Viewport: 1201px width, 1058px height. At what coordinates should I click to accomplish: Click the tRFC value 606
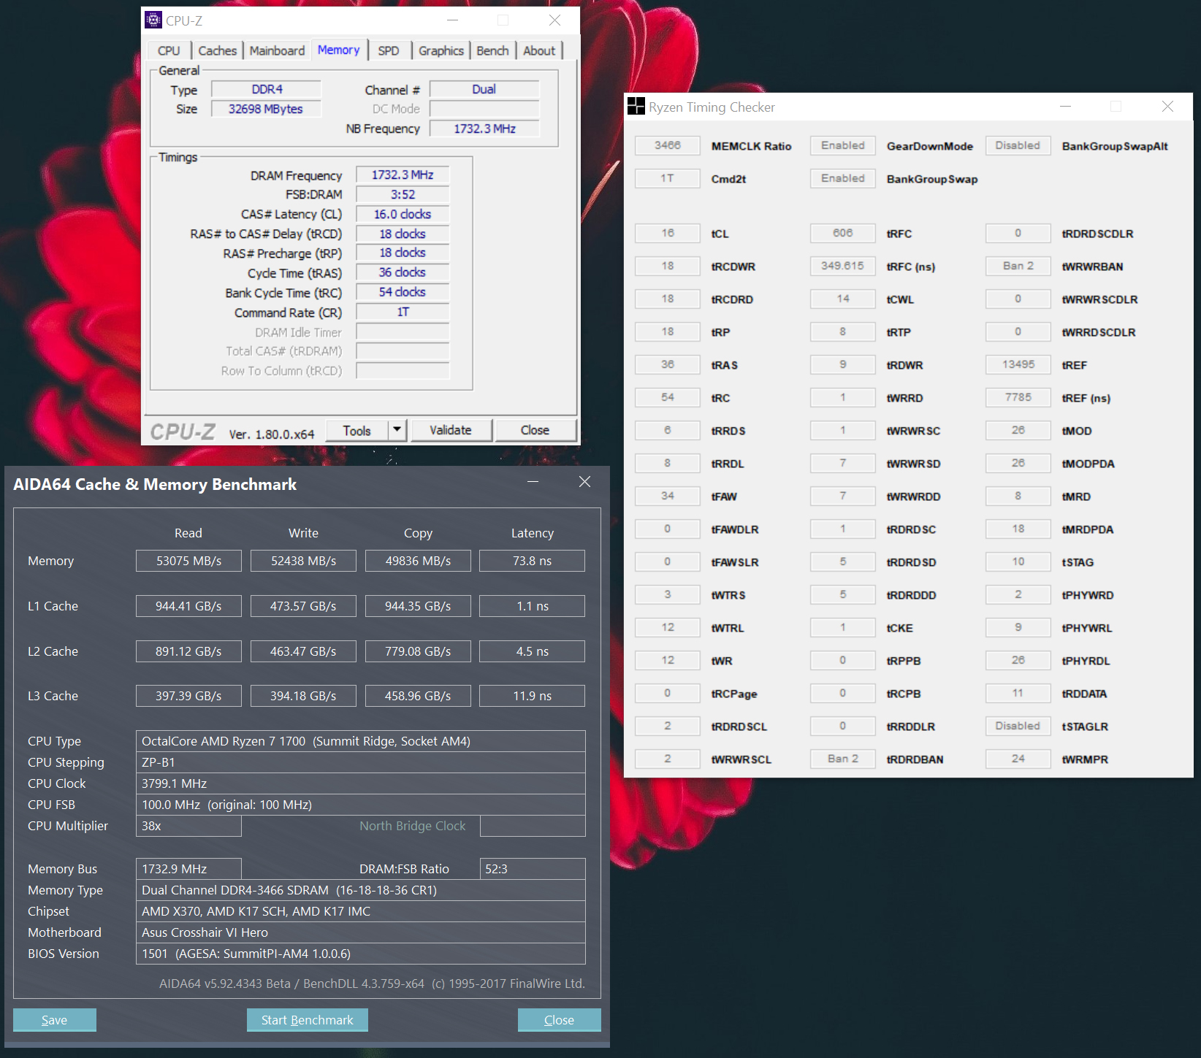pos(843,233)
